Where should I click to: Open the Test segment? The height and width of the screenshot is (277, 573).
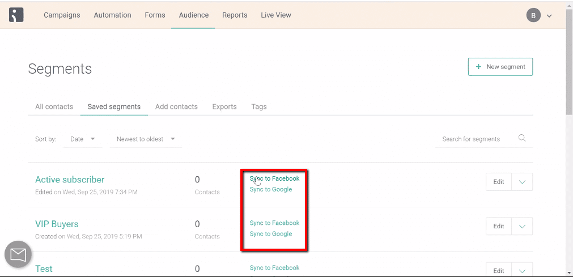pos(44,269)
